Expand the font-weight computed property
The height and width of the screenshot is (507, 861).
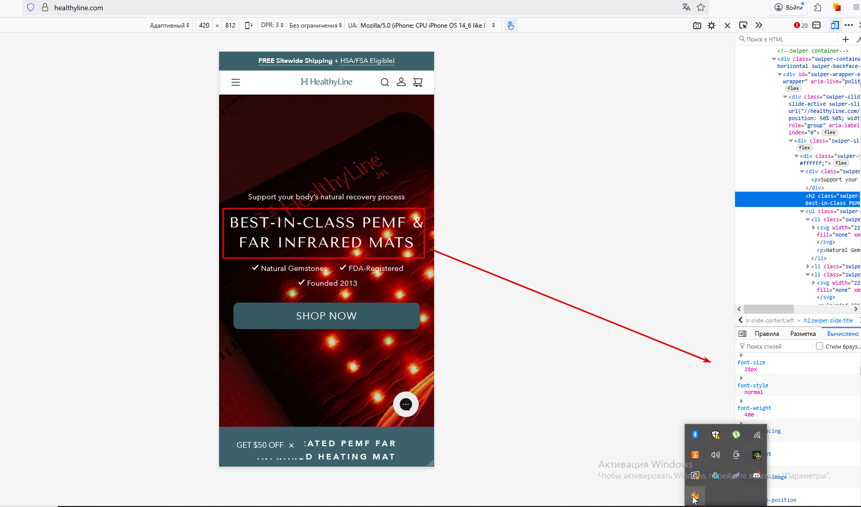[x=741, y=401]
